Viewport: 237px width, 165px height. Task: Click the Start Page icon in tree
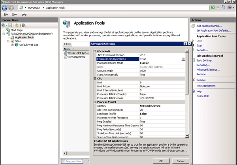coord(8,30)
